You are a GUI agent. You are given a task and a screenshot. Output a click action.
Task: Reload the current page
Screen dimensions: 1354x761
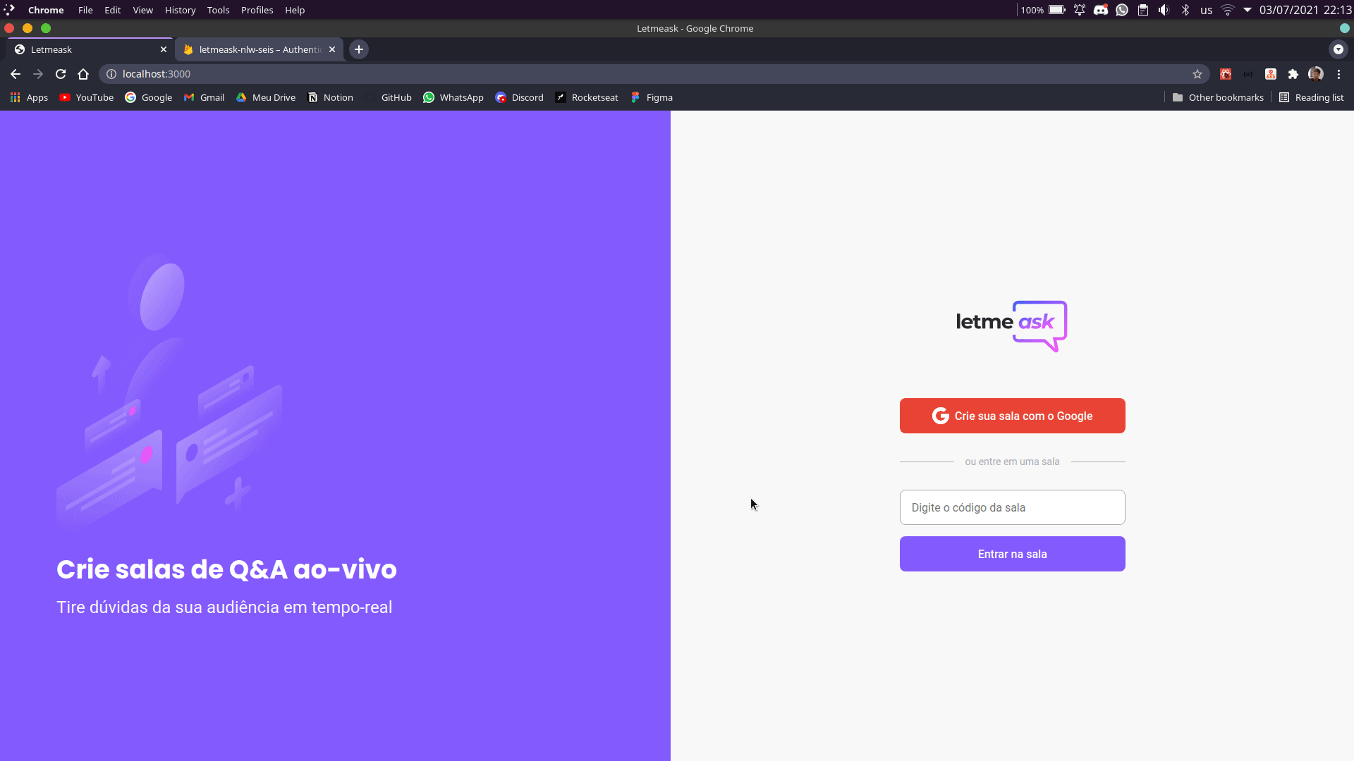point(61,74)
